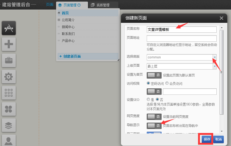This screenshot has height=146, width=231.
Task: Open the 选择底版 dropdown arrow
Action: click(x=215, y=57)
